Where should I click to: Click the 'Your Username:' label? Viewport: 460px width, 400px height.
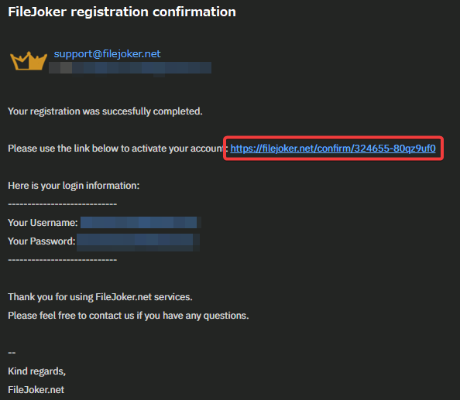pyautogui.click(x=43, y=223)
